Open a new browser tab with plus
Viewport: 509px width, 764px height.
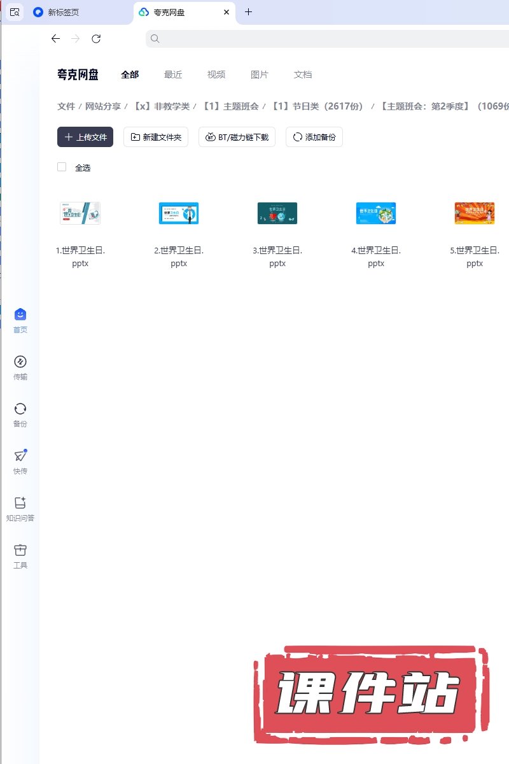(x=248, y=12)
